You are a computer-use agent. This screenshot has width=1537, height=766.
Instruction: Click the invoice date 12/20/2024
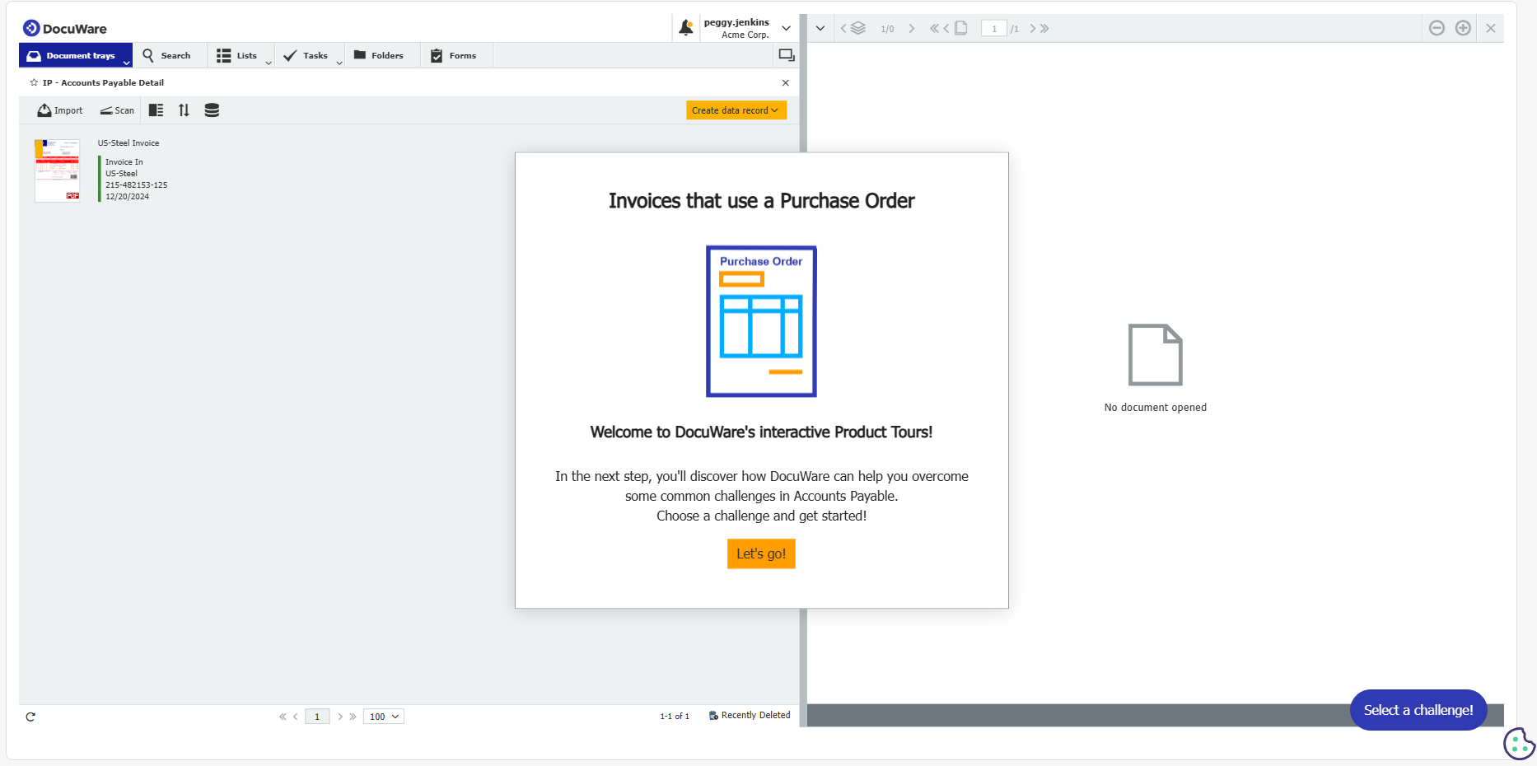[128, 197]
